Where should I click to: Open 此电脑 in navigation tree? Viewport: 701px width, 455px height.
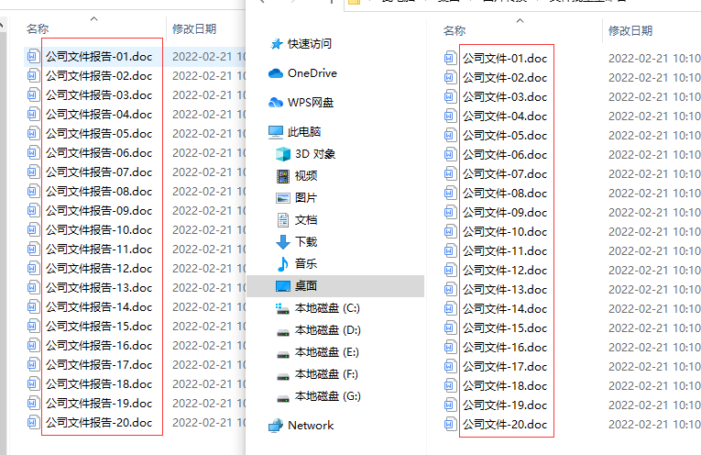pos(304,132)
